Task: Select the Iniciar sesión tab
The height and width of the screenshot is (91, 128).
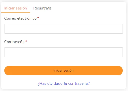Action: (x=16, y=8)
